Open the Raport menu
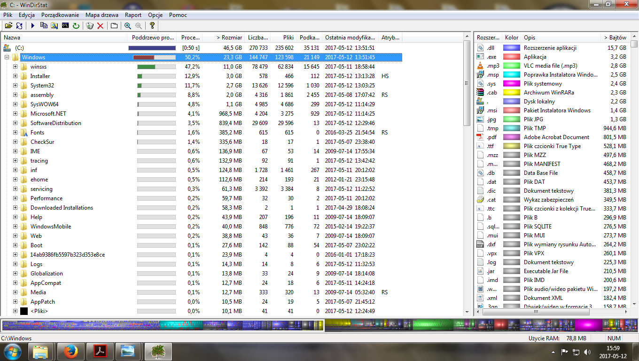 coord(133,15)
